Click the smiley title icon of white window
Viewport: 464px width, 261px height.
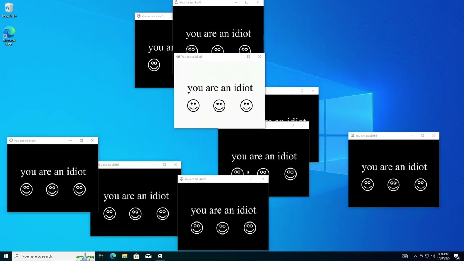pyautogui.click(x=178, y=57)
